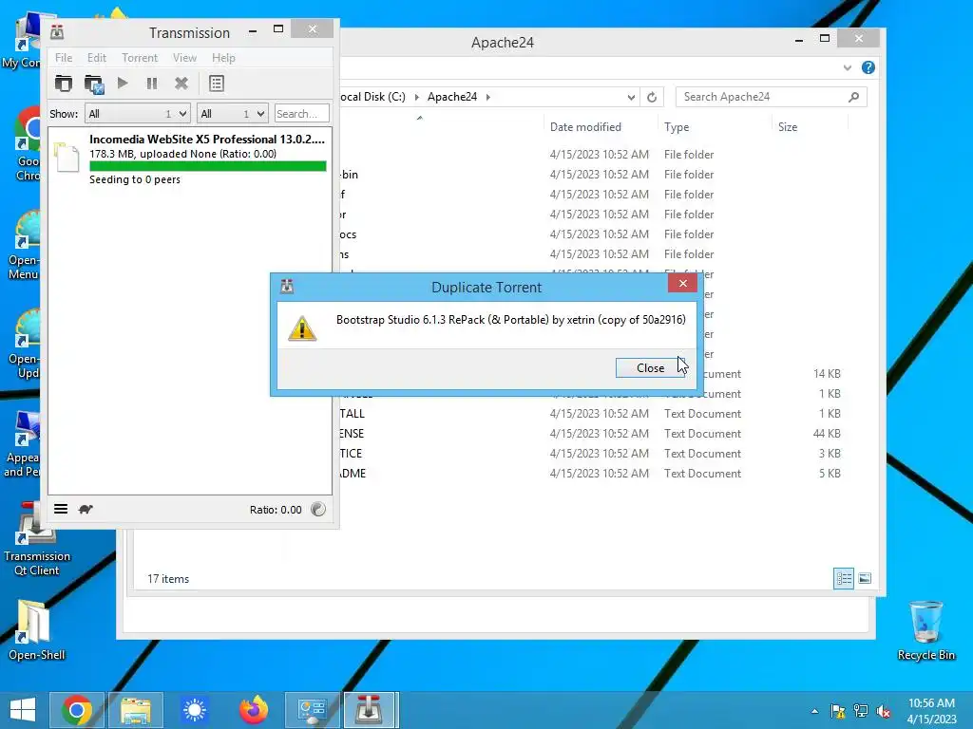Open Control Panel taskbar icon
The width and height of the screenshot is (973, 729).
[x=312, y=710]
